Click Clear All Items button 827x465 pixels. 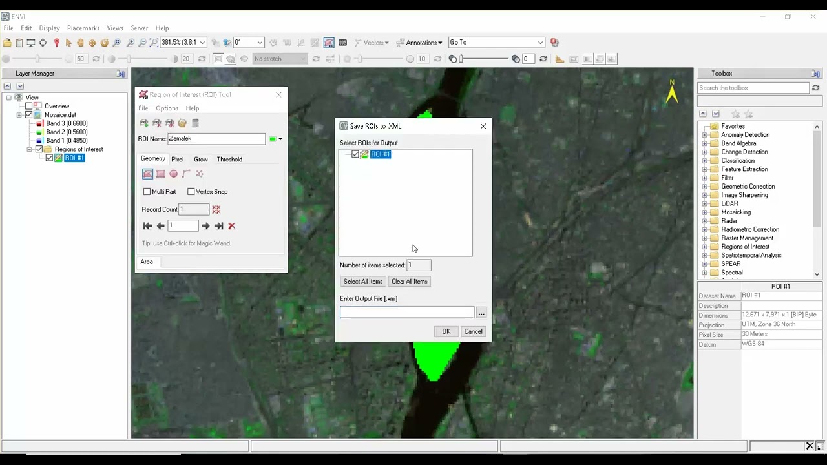pyautogui.click(x=410, y=282)
